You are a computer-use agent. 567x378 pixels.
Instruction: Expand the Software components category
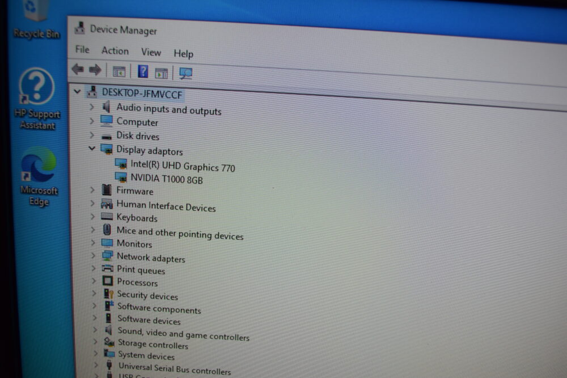coord(94,305)
